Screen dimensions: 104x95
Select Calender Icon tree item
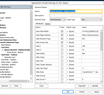[10, 57]
